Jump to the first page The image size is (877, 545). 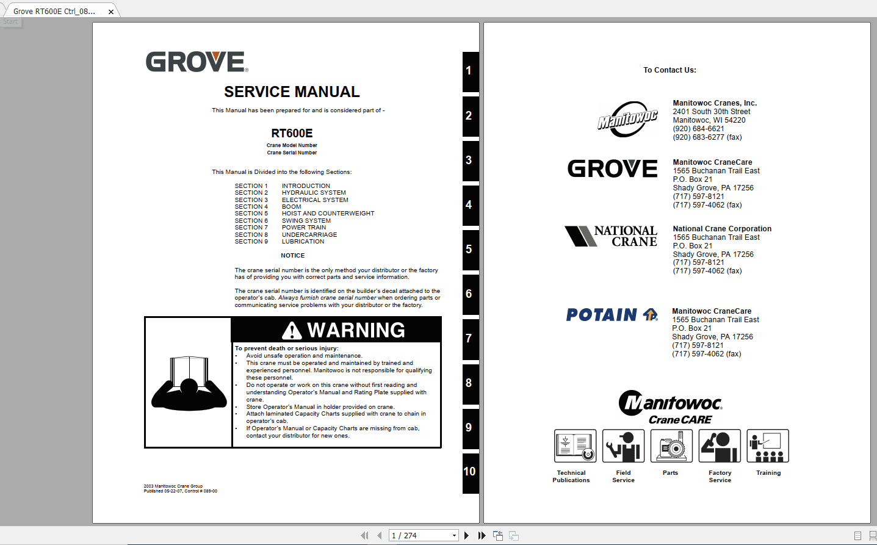pyautogui.click(x=364, y=535)
